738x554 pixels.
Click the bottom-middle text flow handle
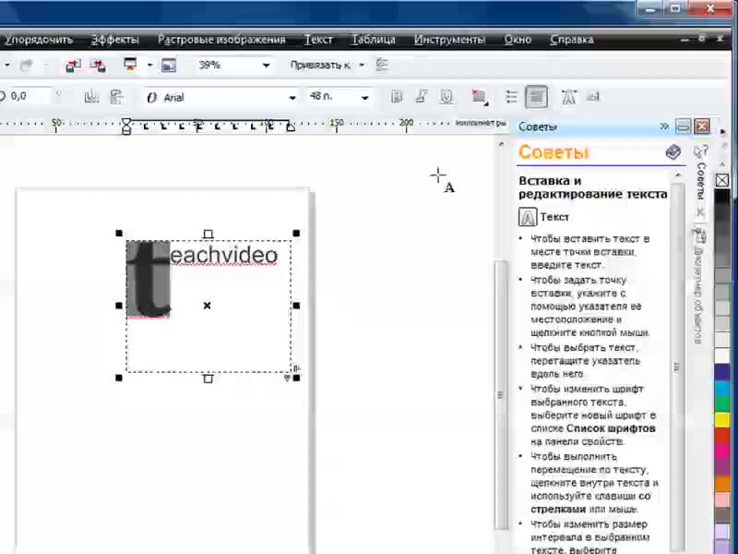pyautogui.click(x=208, y=379)
